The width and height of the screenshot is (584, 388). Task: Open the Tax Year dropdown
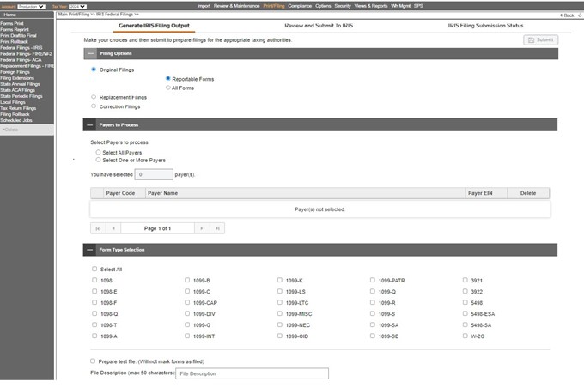coord(77,6)
